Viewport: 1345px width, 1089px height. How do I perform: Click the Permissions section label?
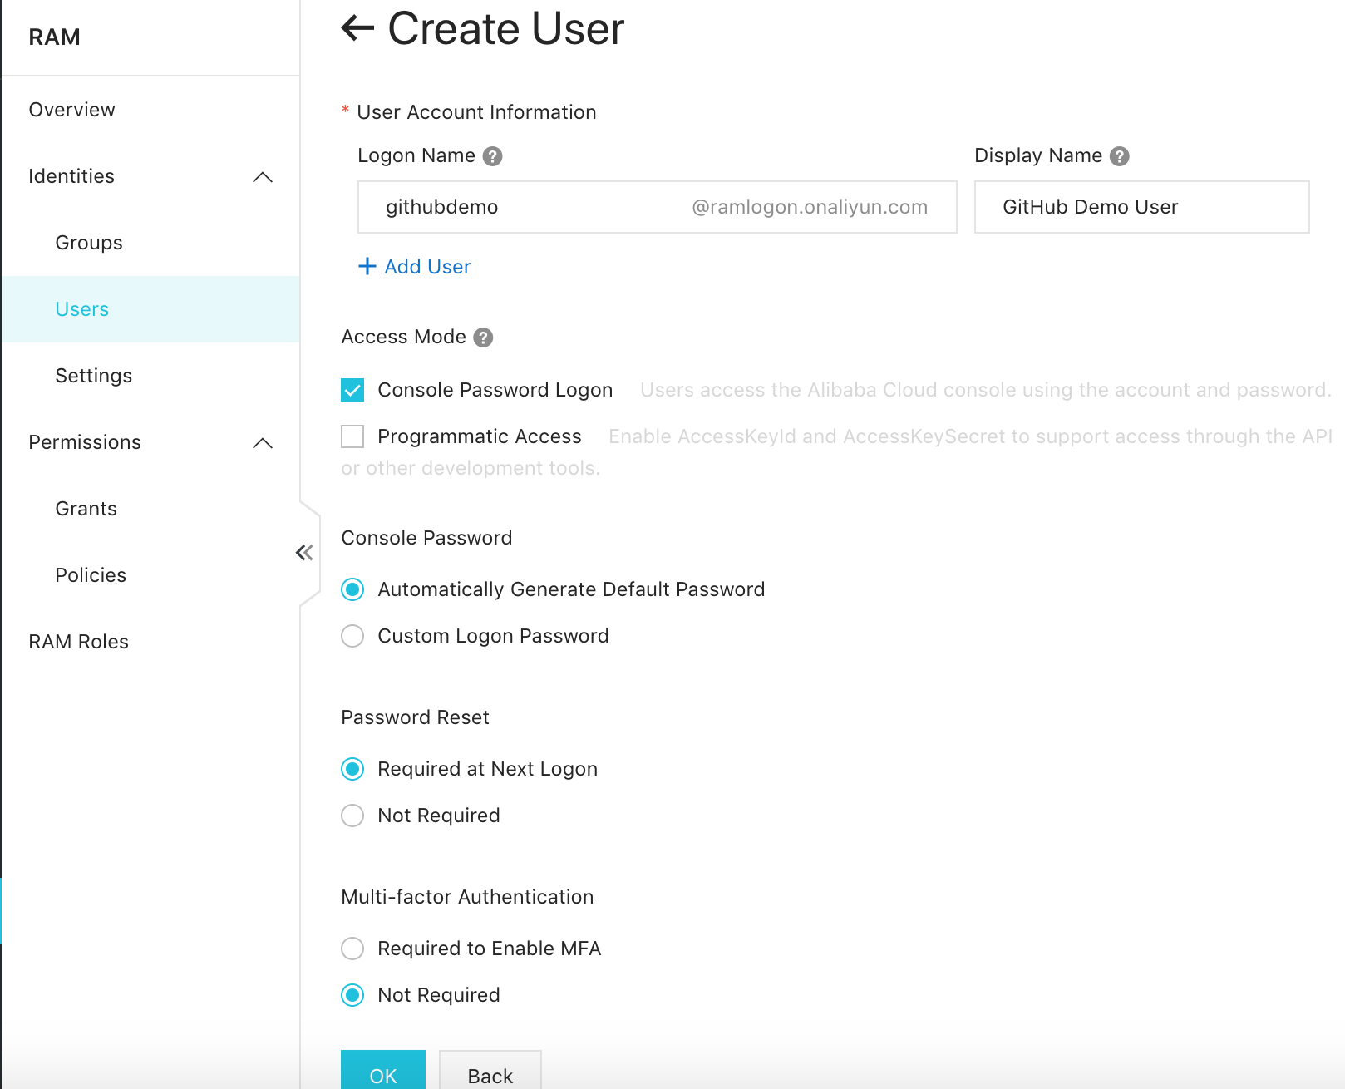coord(85,442)
